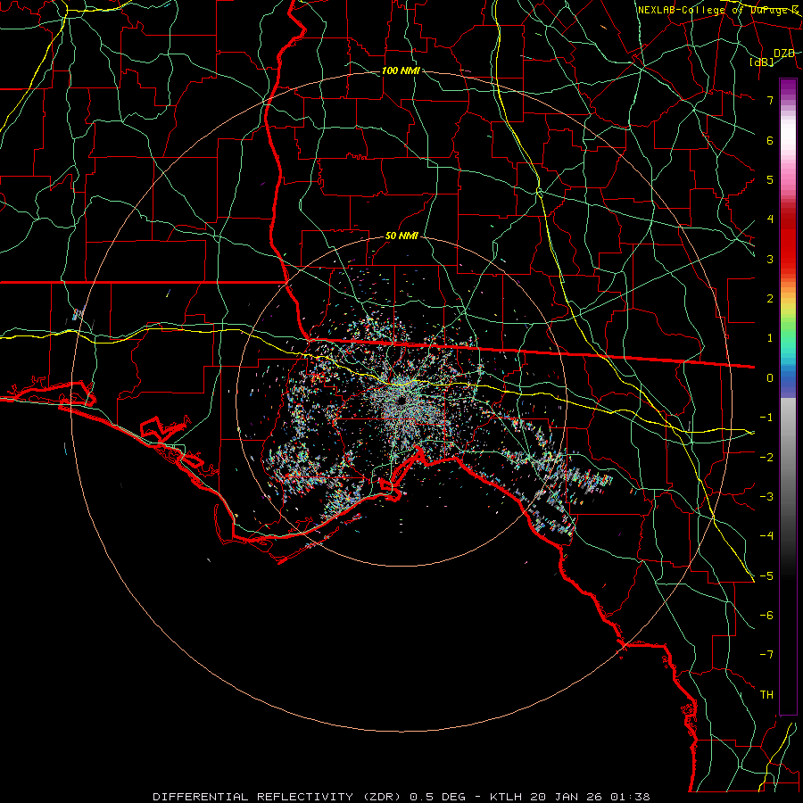Click the '100 NMI' range ring label
The height and width of the screenshot is (803, 803).
[401, 70]
